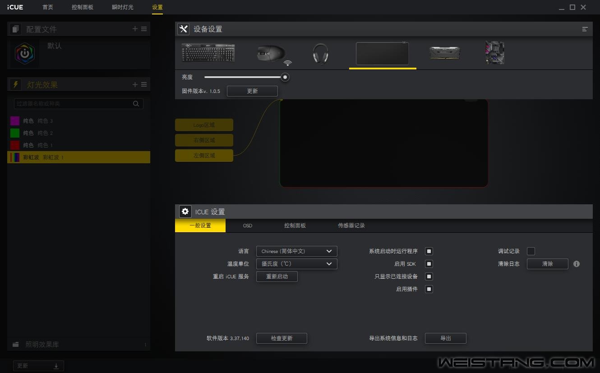The image size is (600, 373).
Task: Click the download arrow on 更新 button
Action: pos(56,366)
